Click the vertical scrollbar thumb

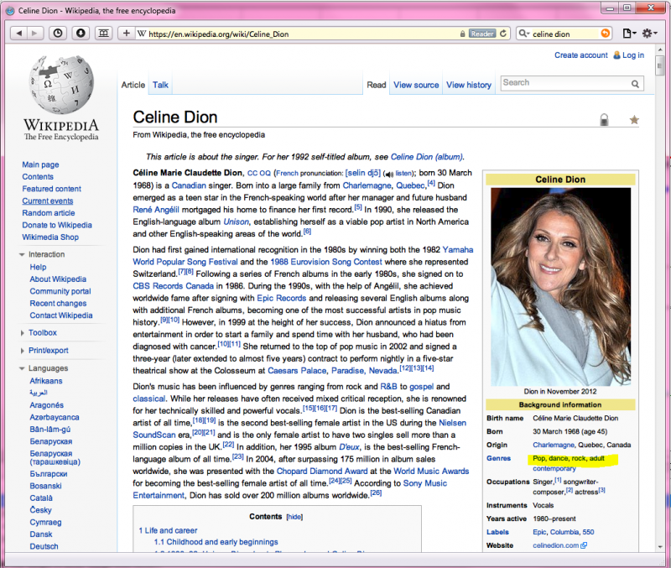click(x=659, y=65)
